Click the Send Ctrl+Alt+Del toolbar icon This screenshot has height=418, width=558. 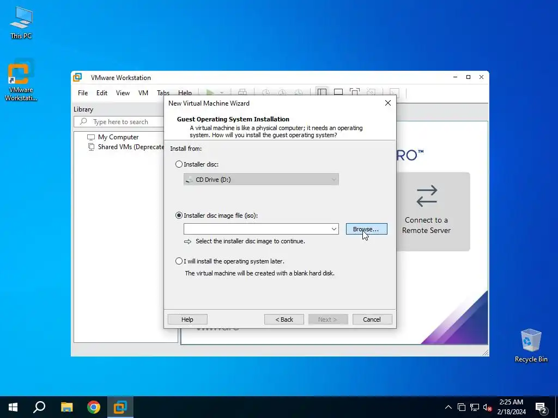click(x=242, y=93)
